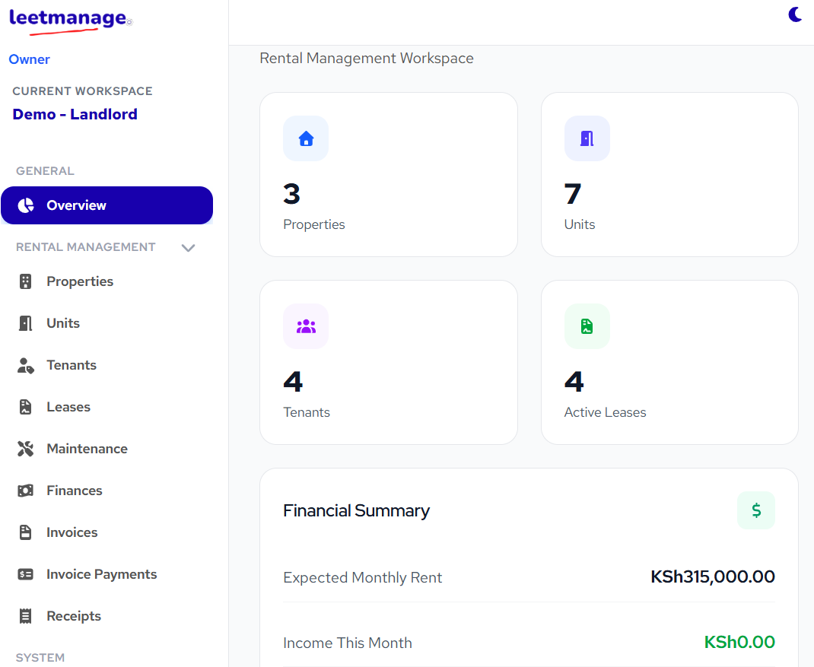Click the green Active Leases document icon
The image size is (814, 667).
587,326
